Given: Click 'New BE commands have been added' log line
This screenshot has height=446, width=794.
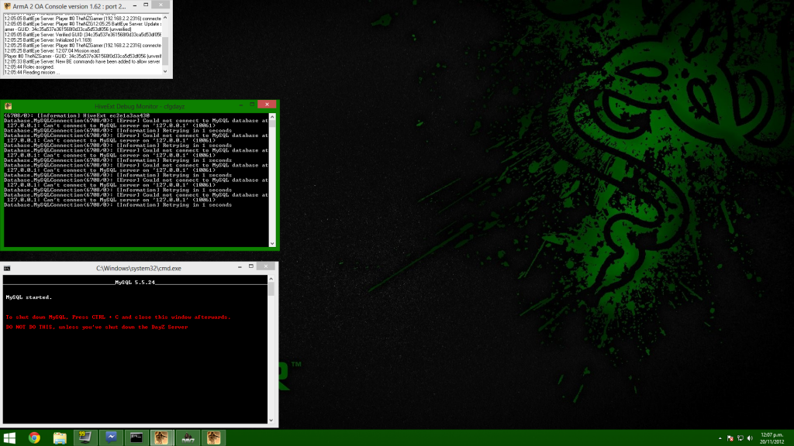Looking at the screenshot, I should [82, 62].
